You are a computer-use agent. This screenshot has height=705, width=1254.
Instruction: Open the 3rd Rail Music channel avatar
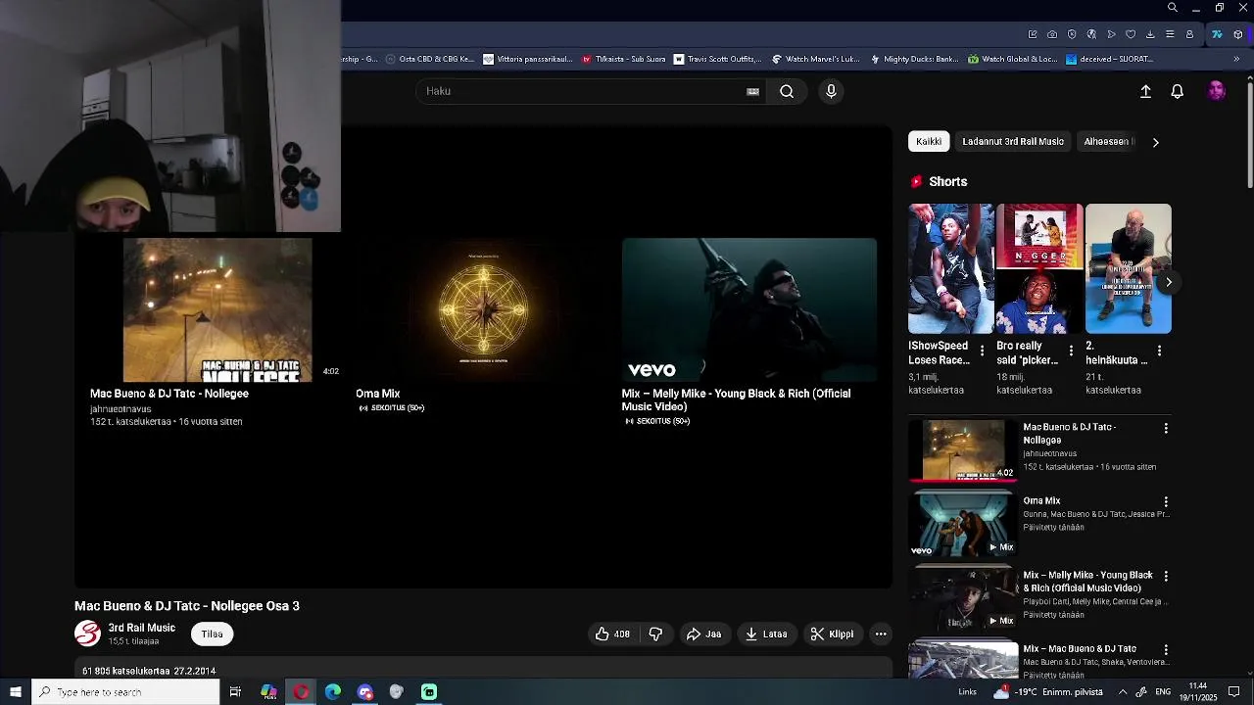click(x=87, y=634)
